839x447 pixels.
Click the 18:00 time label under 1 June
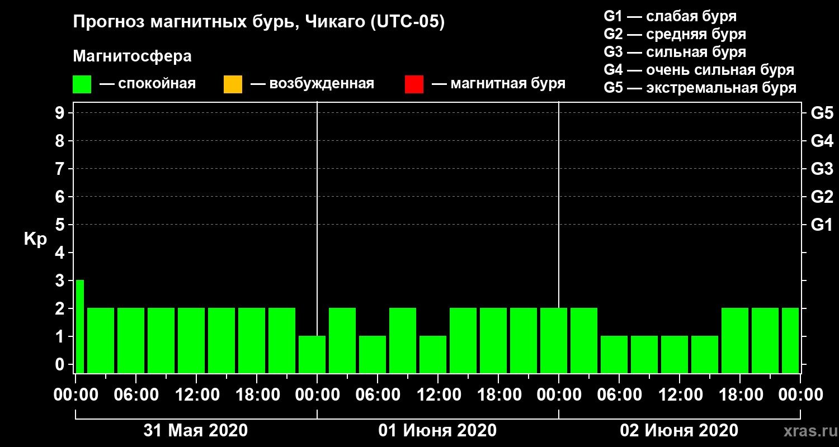498,395
